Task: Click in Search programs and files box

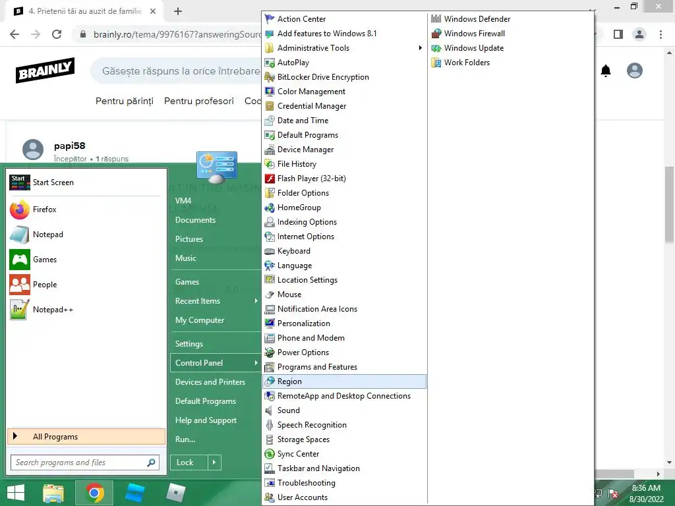Action: [x=85, y=463]
